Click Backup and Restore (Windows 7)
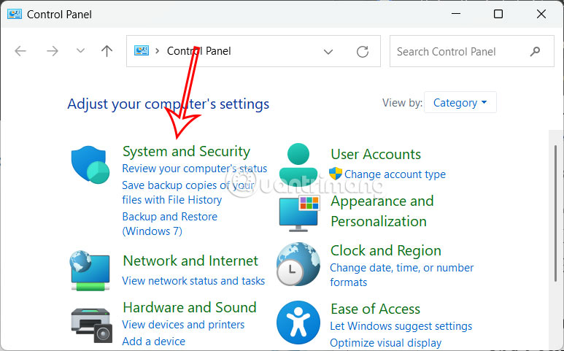 169,224
